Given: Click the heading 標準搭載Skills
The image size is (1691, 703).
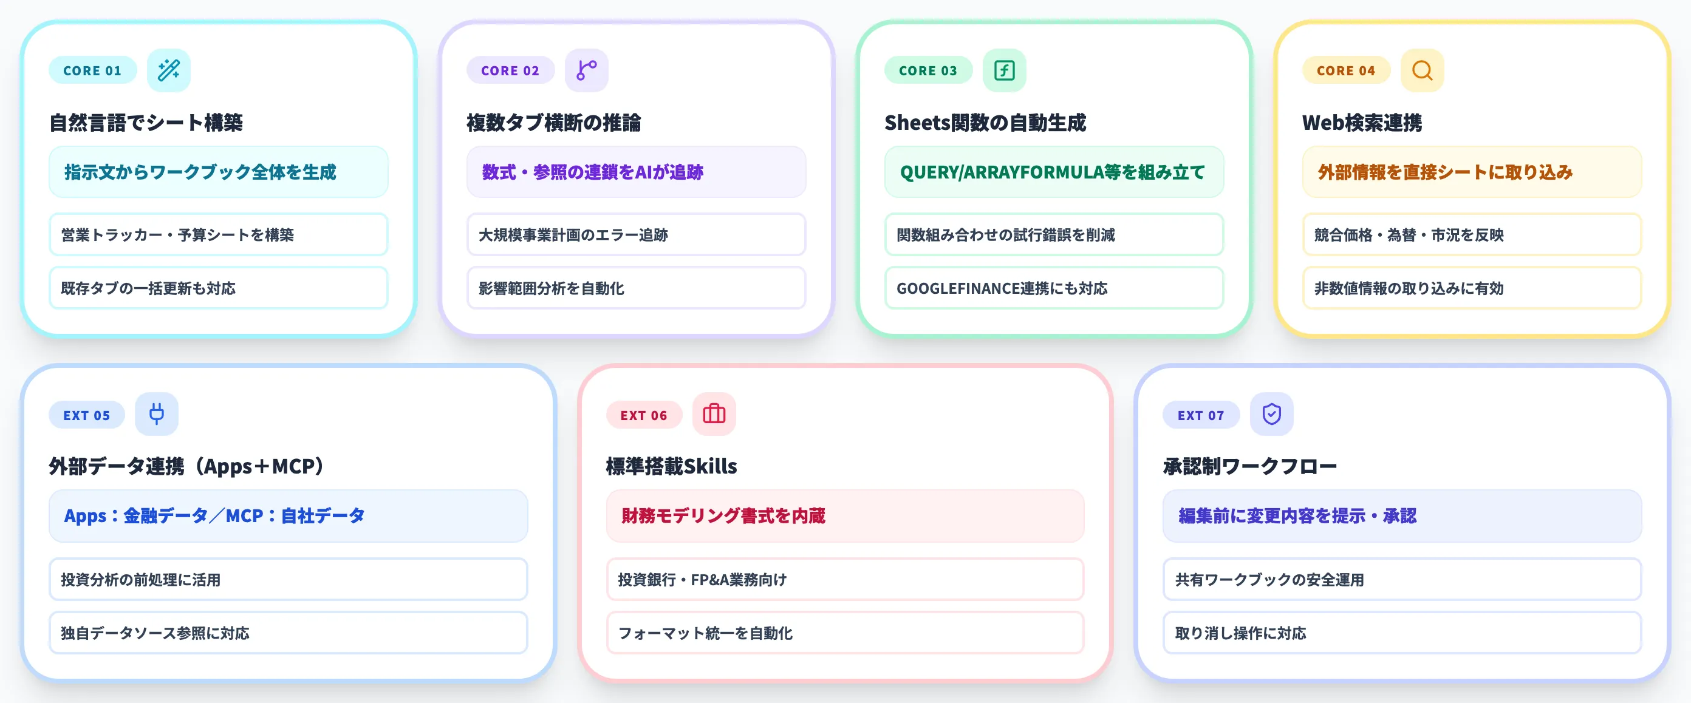Looking at the screenshot, I should (x=672, y=467).
